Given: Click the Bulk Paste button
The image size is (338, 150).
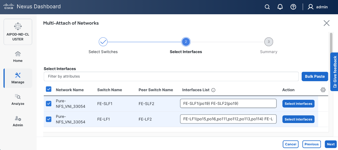Looking at the screenshot, I should tap(315, 77).
